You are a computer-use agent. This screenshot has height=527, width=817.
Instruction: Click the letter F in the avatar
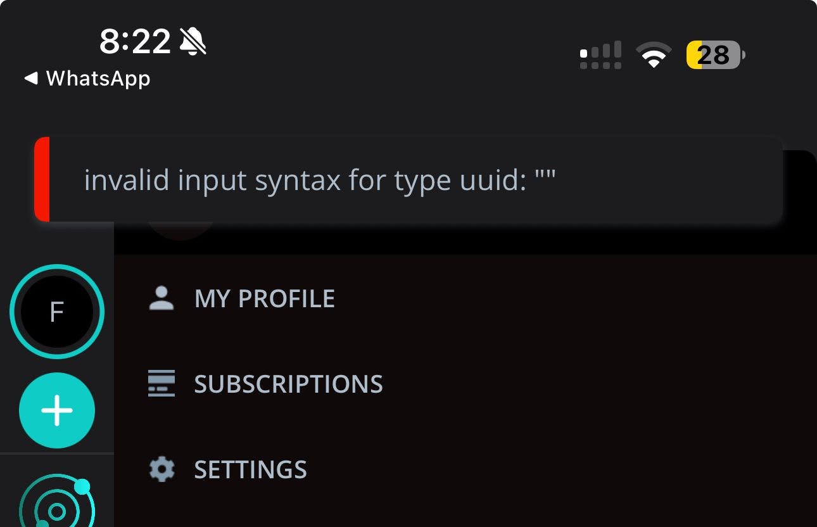(57, 312)
